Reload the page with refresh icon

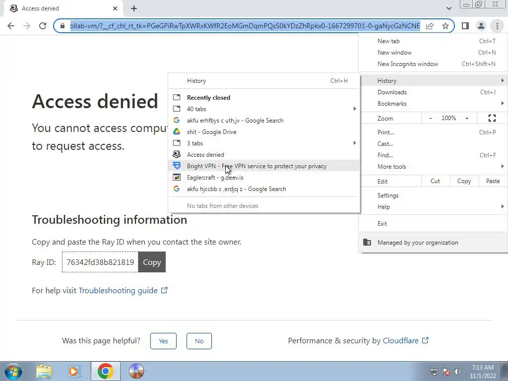[43, 26]
